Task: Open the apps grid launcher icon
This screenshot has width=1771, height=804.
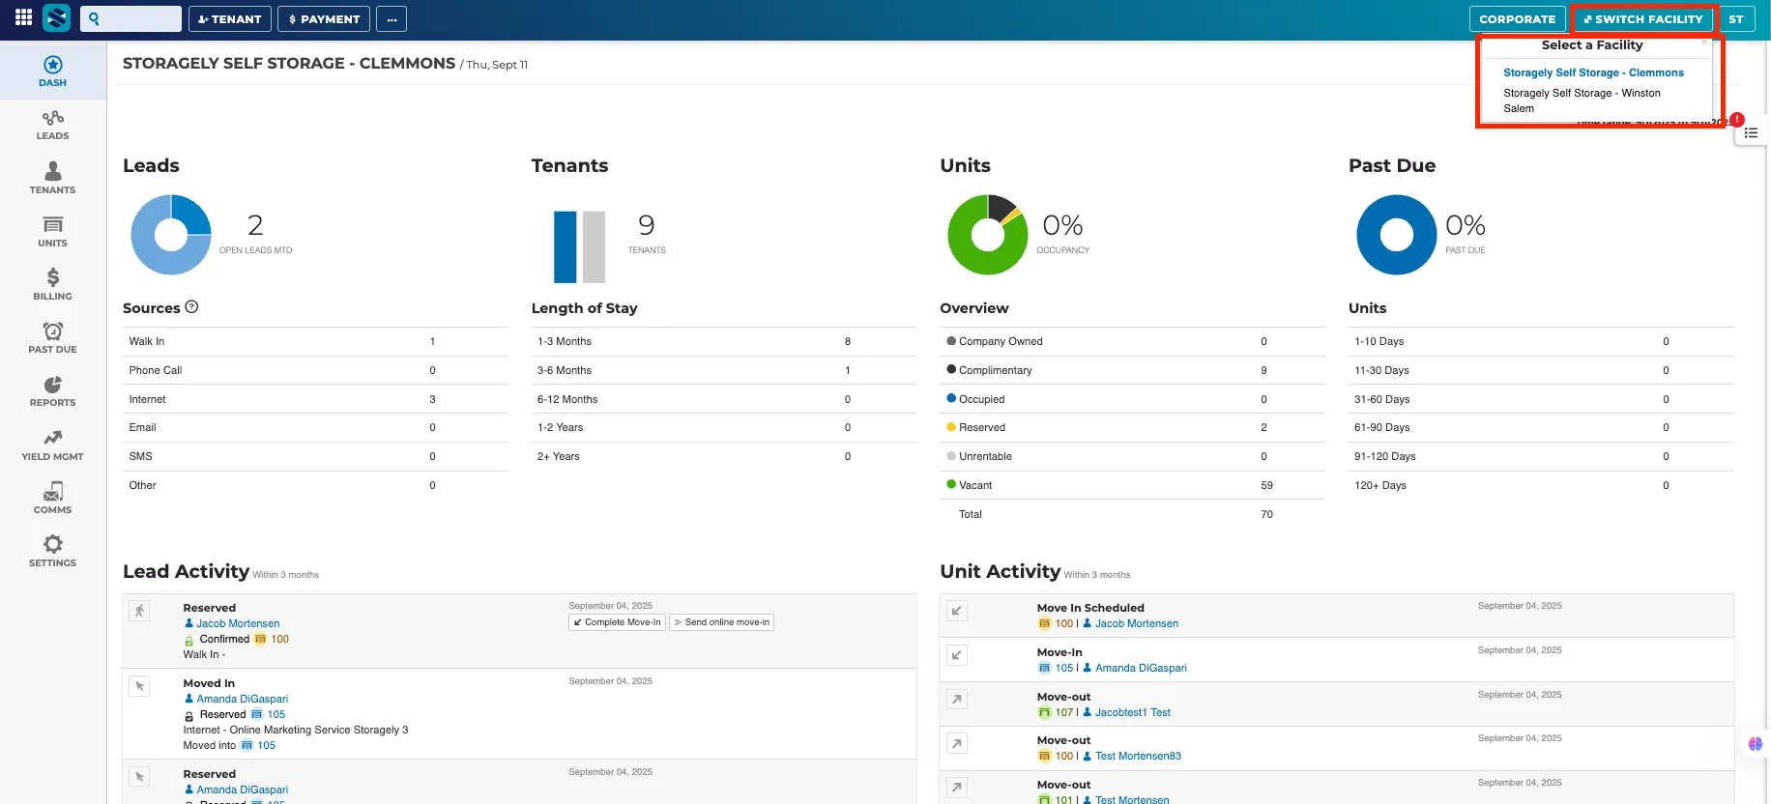Action: click(23, 18)
